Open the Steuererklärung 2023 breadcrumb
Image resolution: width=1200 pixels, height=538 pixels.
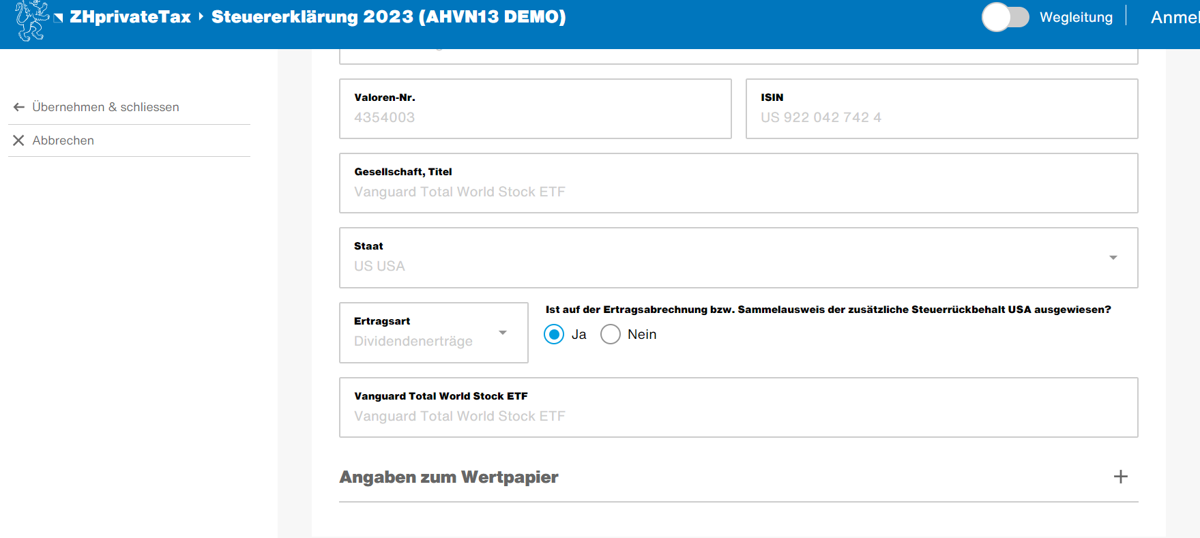tap(389, 17)
